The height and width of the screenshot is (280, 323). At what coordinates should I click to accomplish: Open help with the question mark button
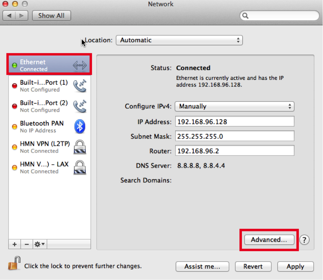[304, 240]
